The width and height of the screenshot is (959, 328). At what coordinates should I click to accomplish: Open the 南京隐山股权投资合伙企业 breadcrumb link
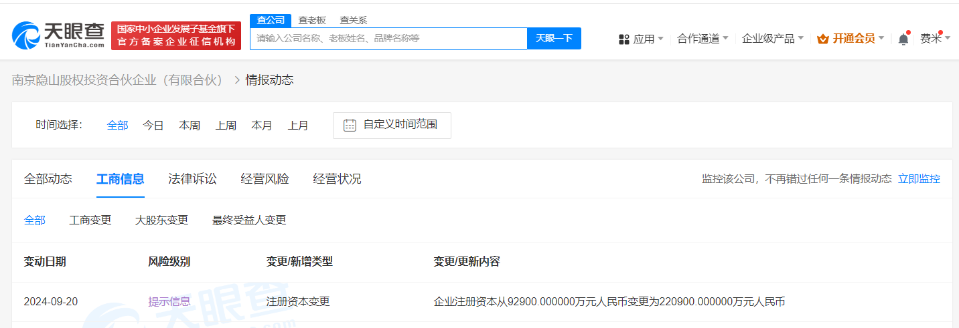(118, 80)
